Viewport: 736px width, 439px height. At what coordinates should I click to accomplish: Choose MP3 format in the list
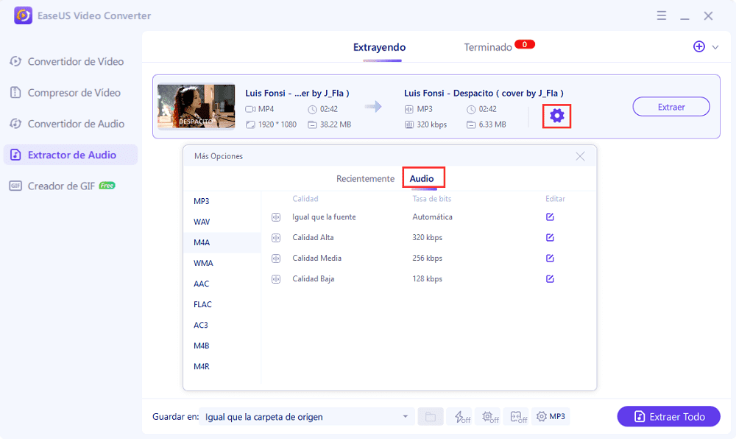pos(222,201)
